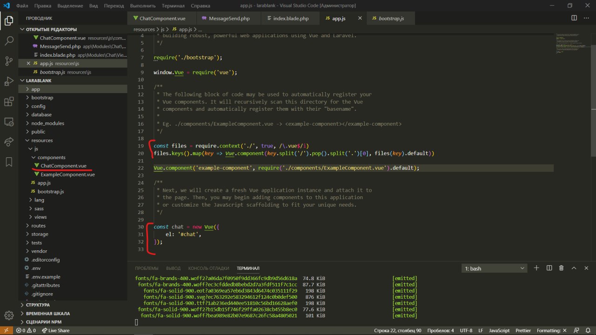The height and width of the screenshot is (335, 596).
Task: Split the terminal pane
Action: coord(549,268)
